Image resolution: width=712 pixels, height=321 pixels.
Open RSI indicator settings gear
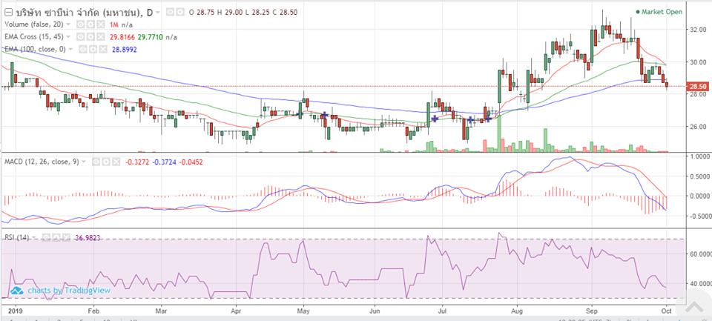pyautogui.click(x=56, y=237)
